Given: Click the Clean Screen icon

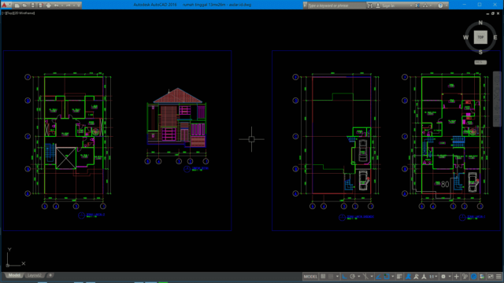Looking at the screenshot, I should 490,277.
